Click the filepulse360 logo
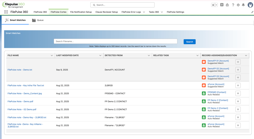Screen dimensions: 254x139 [x=13, y=5]
